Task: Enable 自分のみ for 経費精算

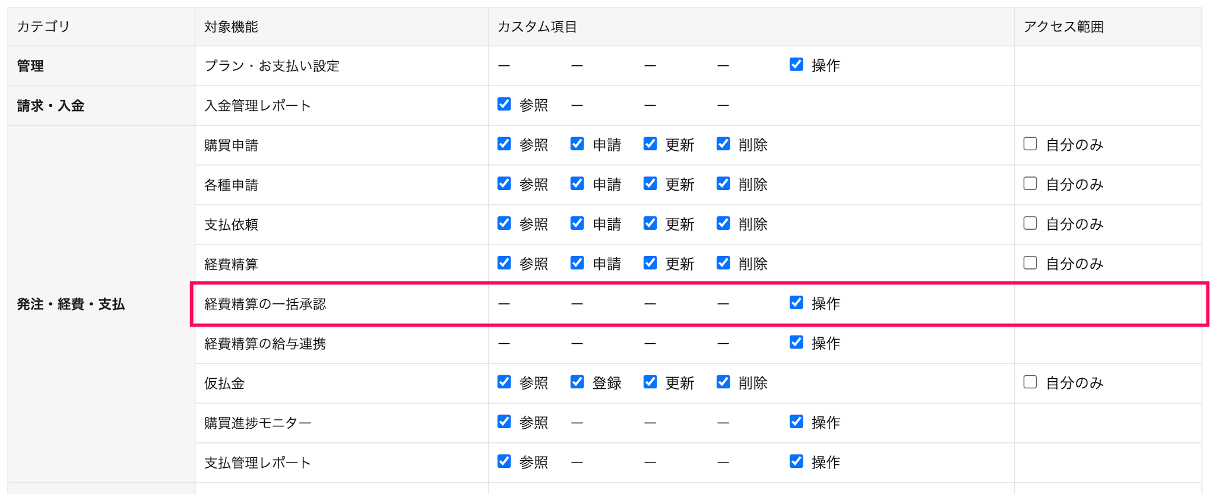Action: click(1030, 263)
